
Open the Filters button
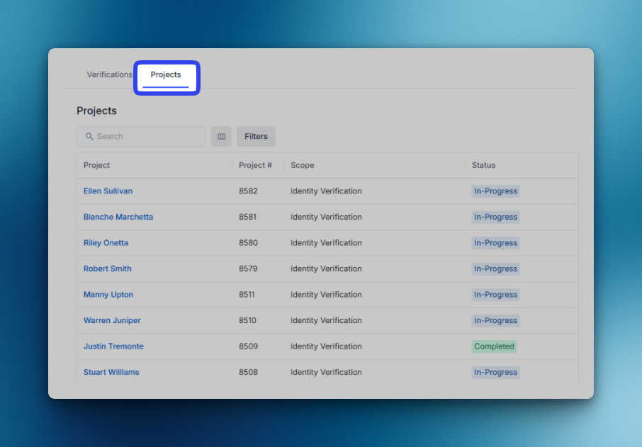(x=256, y=137)
